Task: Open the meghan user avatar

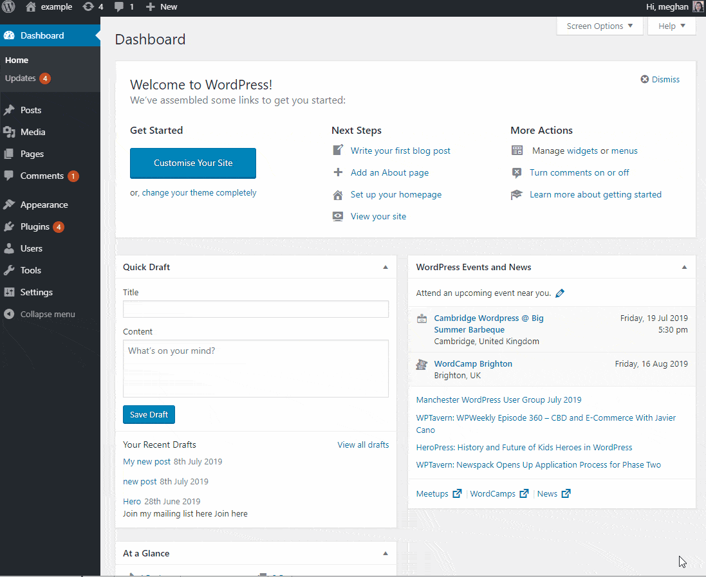Action: (x=698, y=6)
